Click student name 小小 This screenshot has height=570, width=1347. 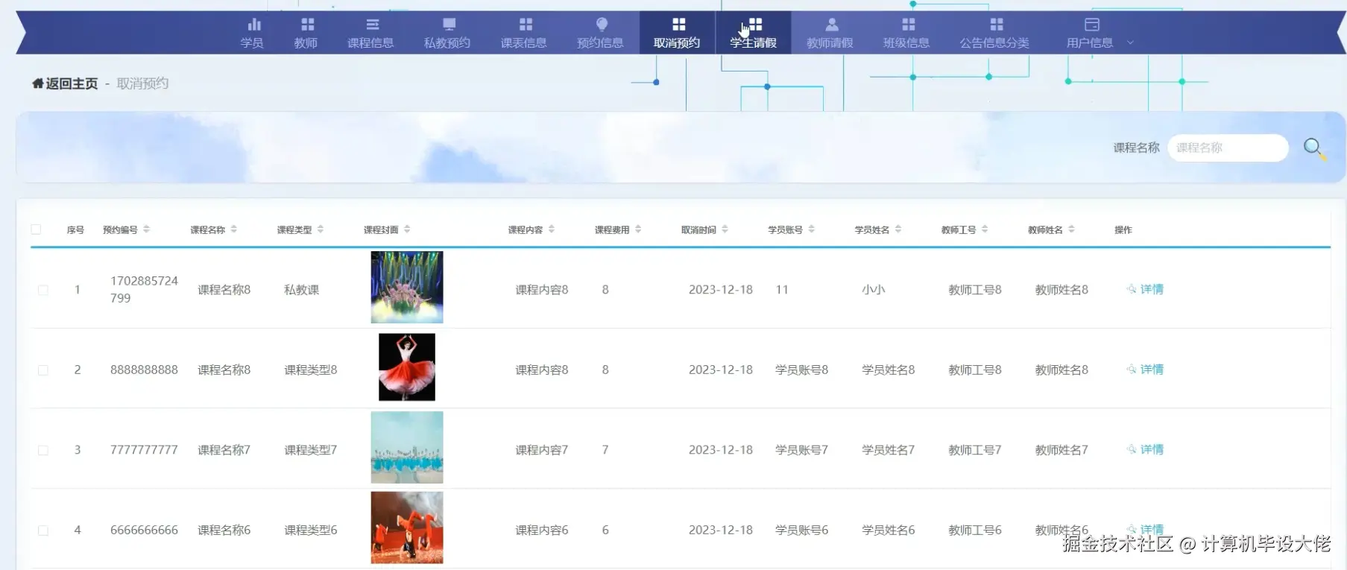click(874, 290)
